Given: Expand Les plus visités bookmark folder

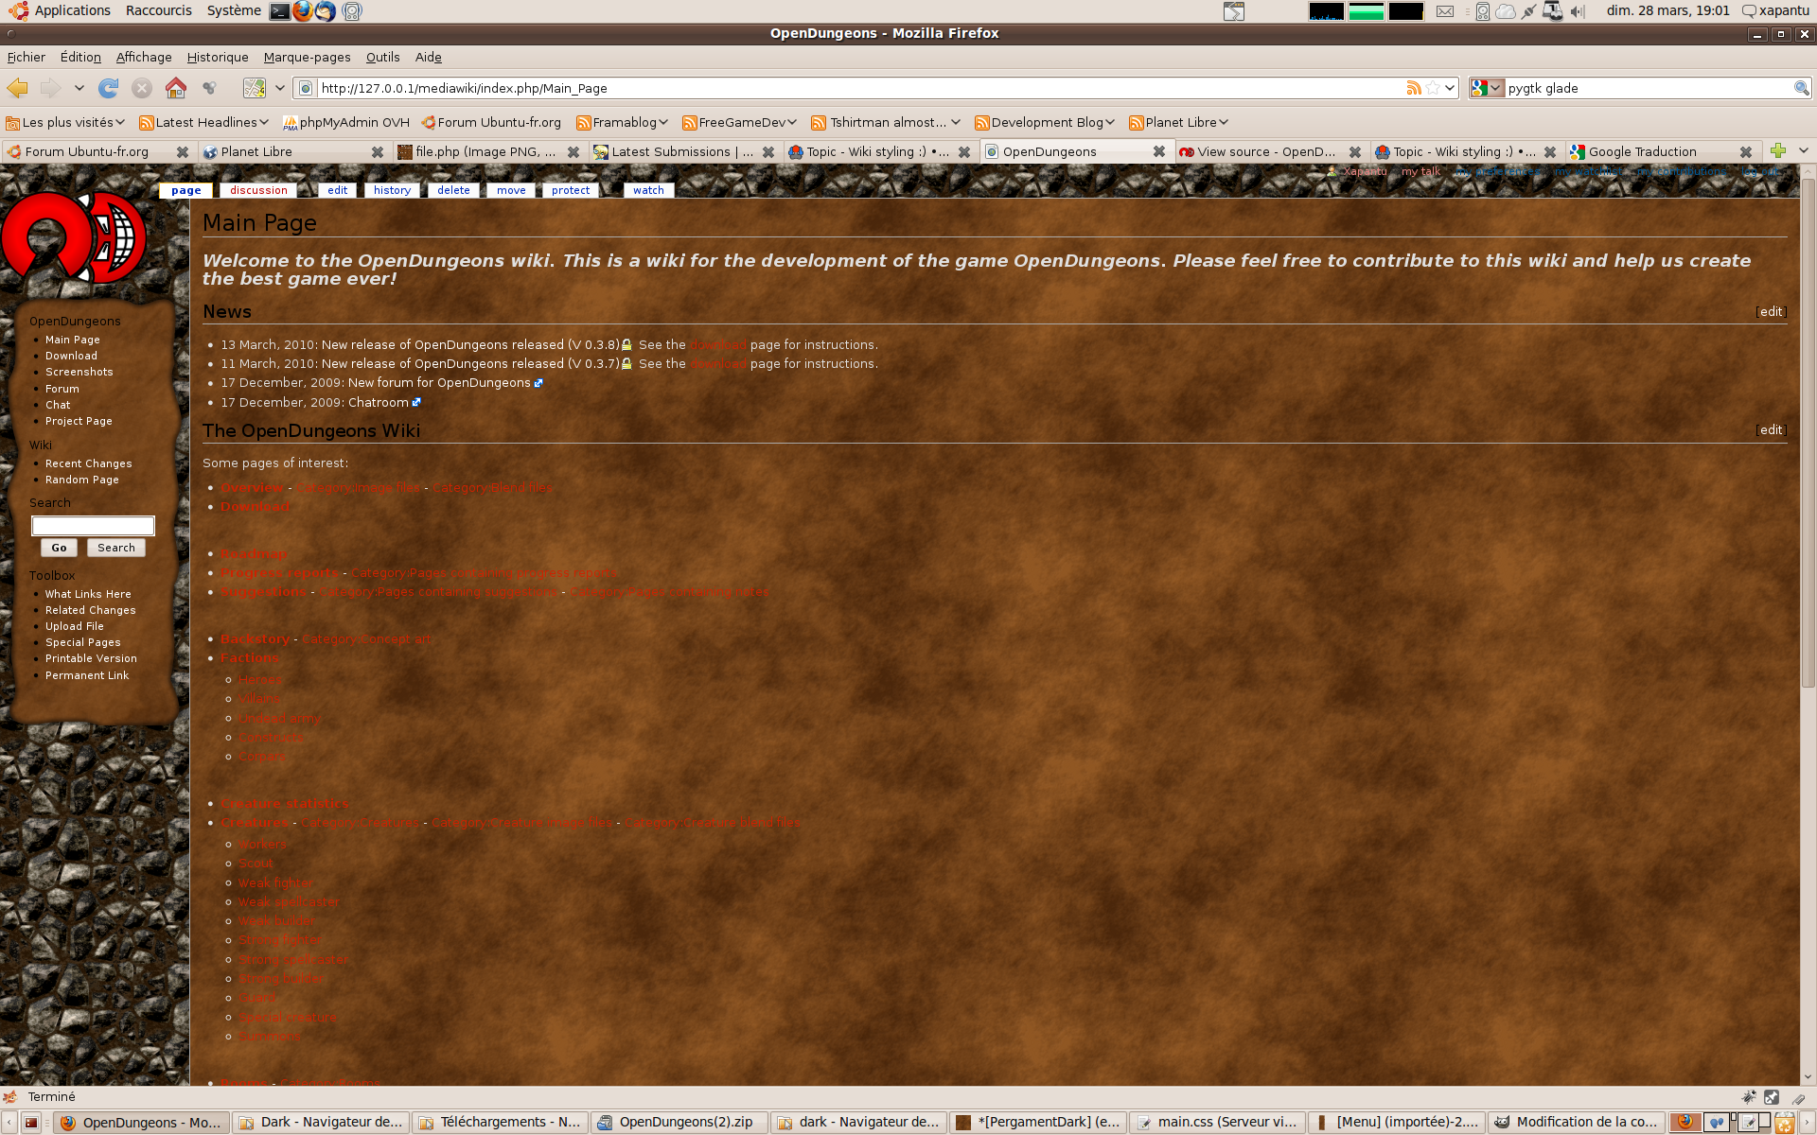Looking at the screenshot, I should pos(64,122).
